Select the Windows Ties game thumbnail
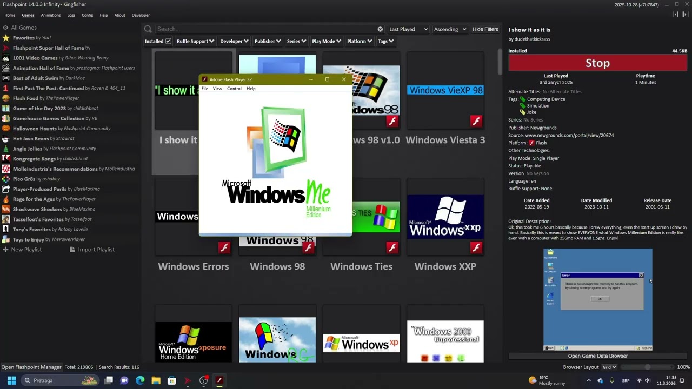692x389 pixels. (361, 216)
